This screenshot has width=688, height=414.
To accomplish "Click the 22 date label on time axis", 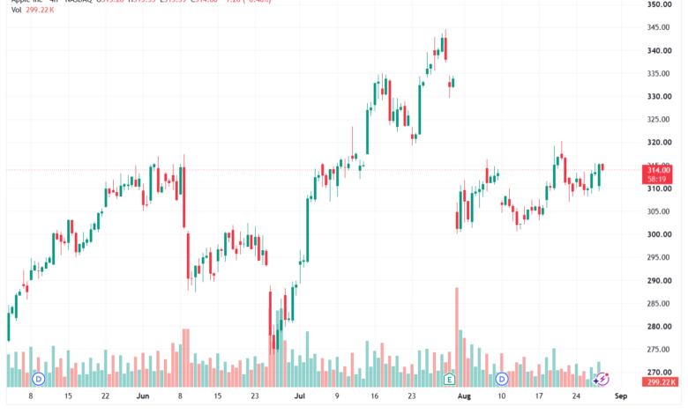I will click(105, 396).
